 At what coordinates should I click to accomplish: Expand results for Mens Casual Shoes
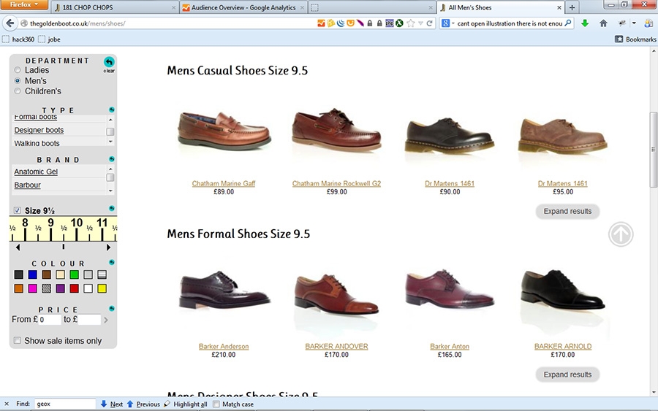567,211
